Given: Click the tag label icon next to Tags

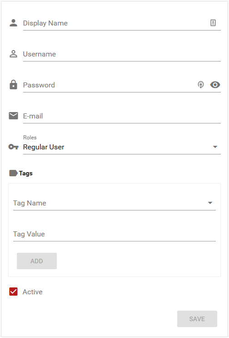Looking at the screenshot, I should tap(13, 173).
